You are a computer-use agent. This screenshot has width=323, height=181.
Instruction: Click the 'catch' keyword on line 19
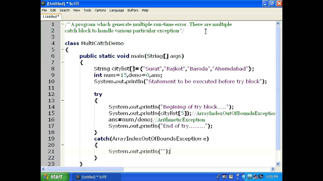point(102,139)
